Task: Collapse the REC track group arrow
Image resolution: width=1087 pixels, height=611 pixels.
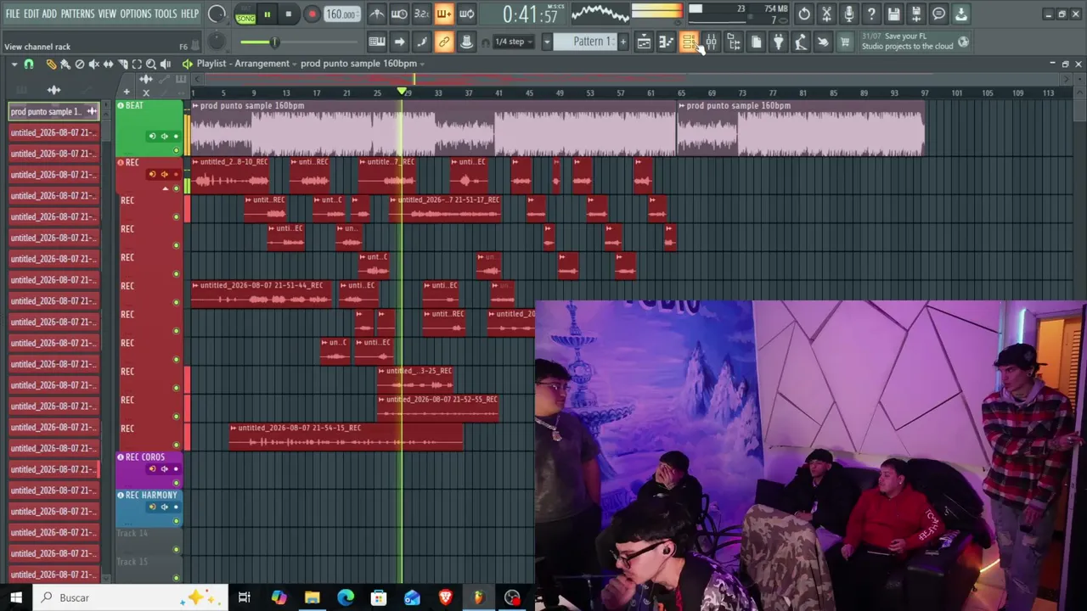Action: [165, 188]
